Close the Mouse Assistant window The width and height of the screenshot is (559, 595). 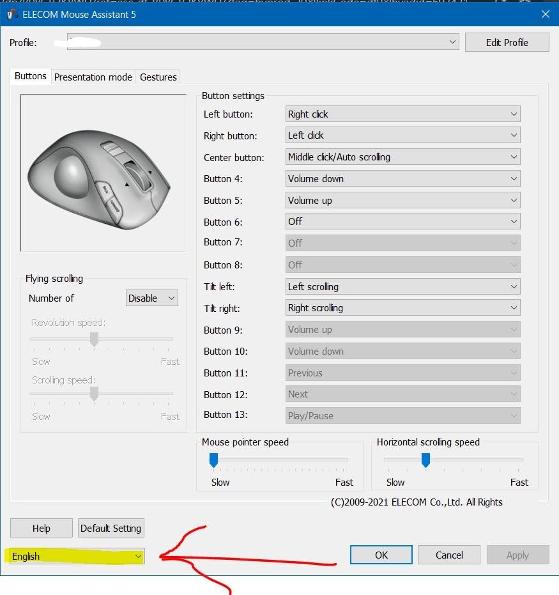tap(545, 14)
